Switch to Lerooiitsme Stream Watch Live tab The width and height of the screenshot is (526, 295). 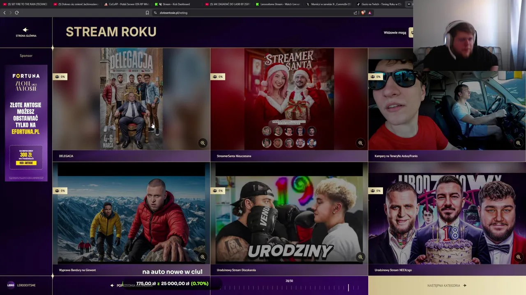278,4
